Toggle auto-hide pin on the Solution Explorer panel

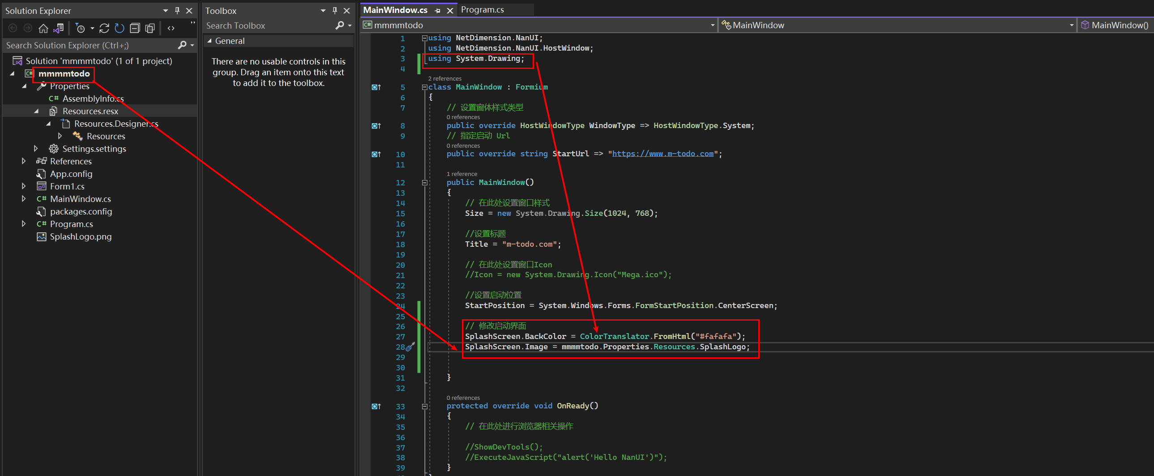point(177,10)
